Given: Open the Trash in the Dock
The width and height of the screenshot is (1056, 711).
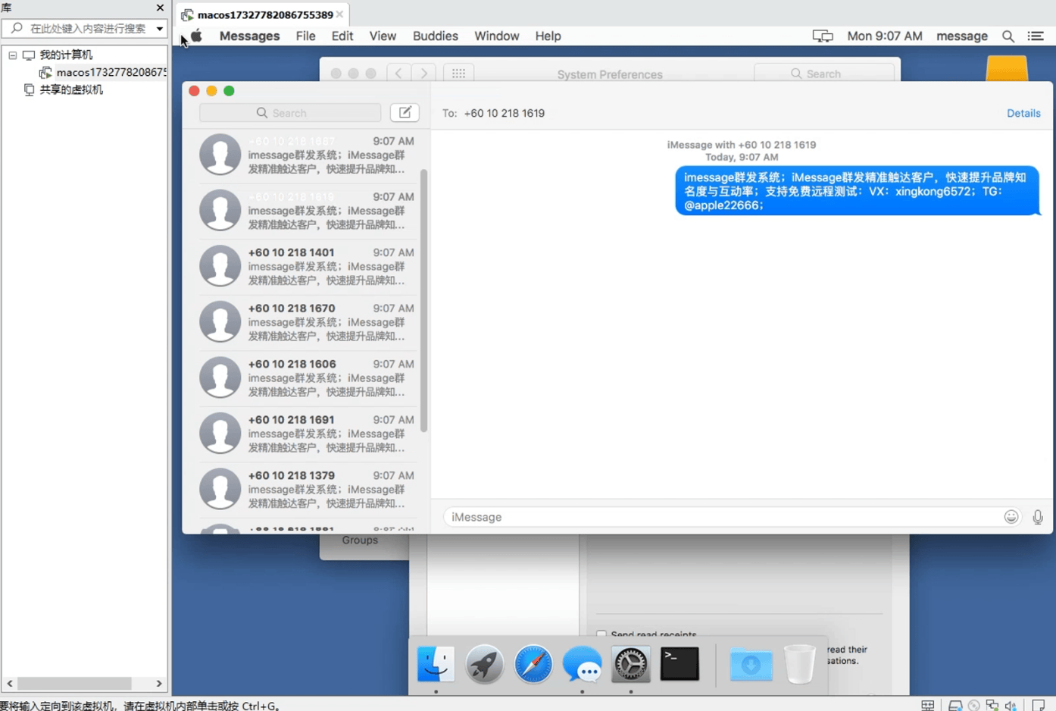Looking at the screenshot, I should coord(799,664).
